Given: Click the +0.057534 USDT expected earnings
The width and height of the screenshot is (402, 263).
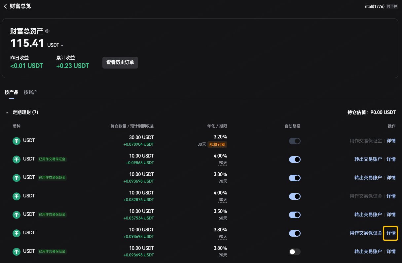Looking at the screenshot, I should [x=139, y=218].
